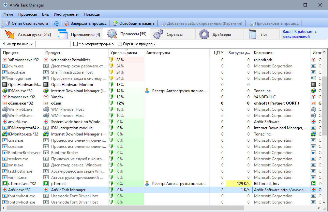Click µTorrent product icon

[x=46, y=184]
